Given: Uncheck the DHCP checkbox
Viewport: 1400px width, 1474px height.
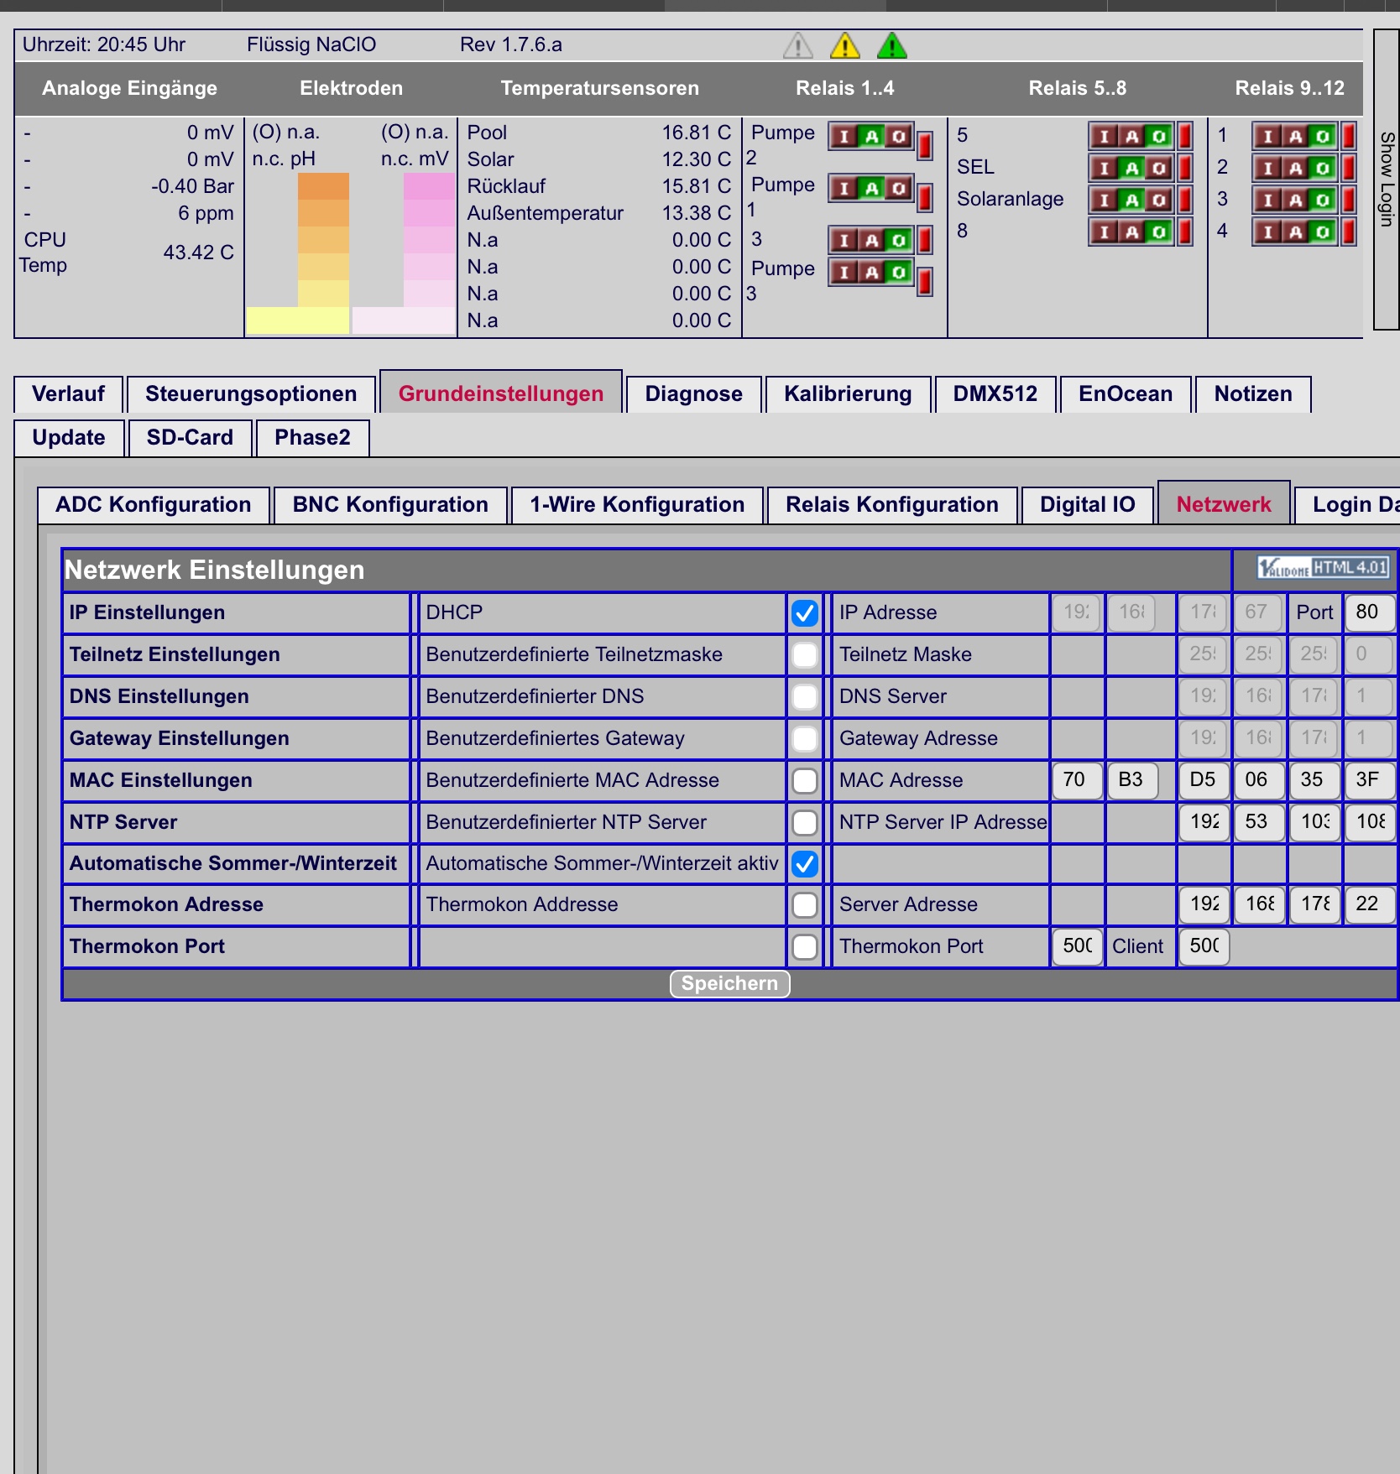Looking at the screenshot, I should pos(804,613).
